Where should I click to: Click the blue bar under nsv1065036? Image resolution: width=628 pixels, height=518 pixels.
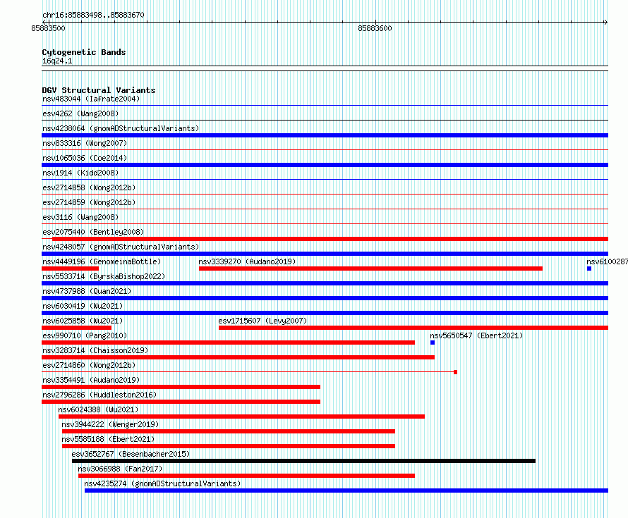[x=325, y=165]
